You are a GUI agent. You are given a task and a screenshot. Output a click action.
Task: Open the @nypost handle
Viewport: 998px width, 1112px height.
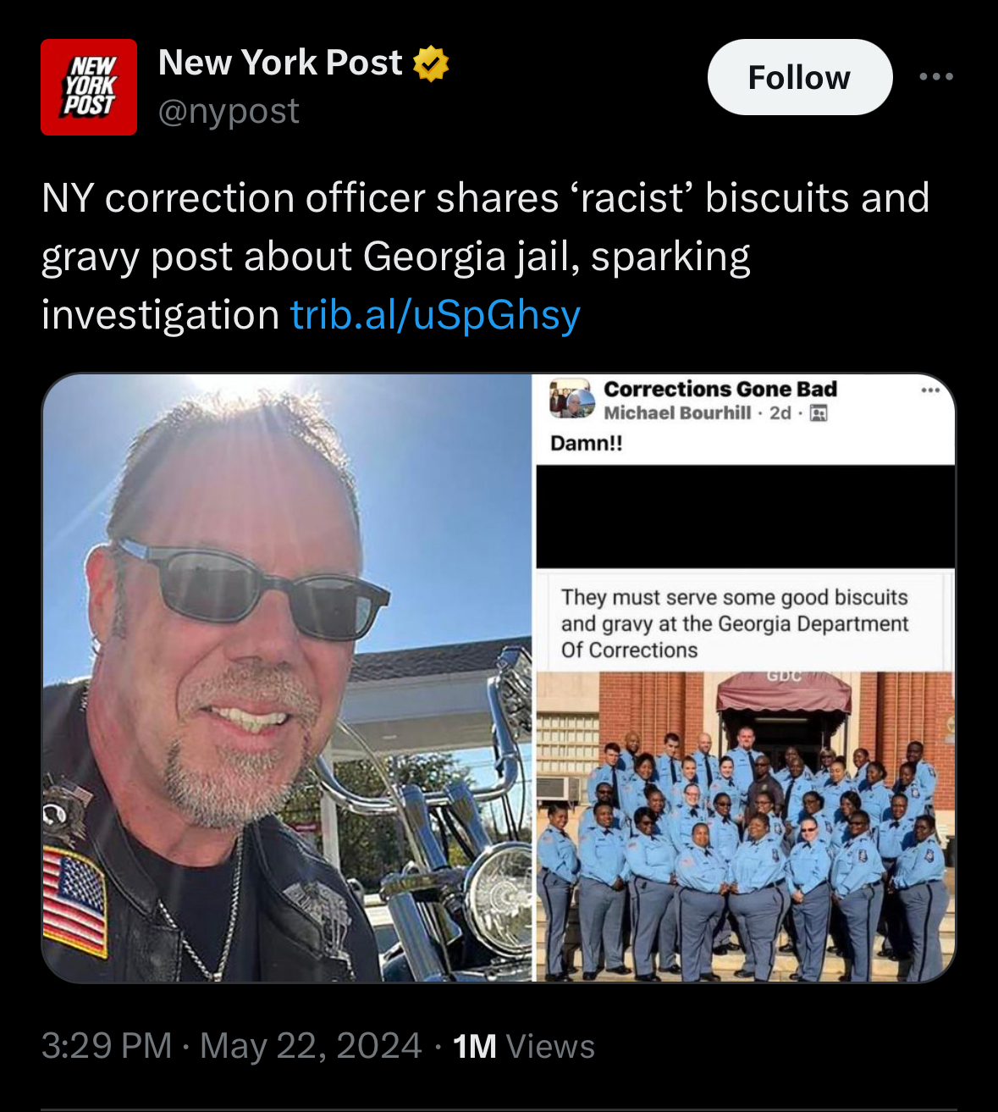[229, 111]
